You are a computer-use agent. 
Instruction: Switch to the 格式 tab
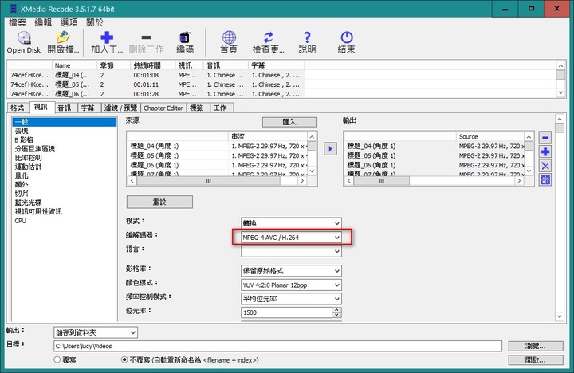click(x=18, y=108)
